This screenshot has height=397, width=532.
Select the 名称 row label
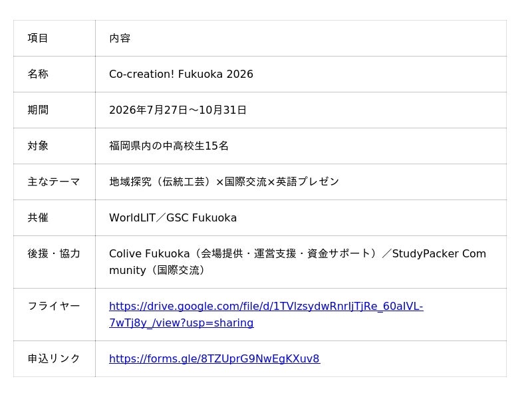coord(38,74)
